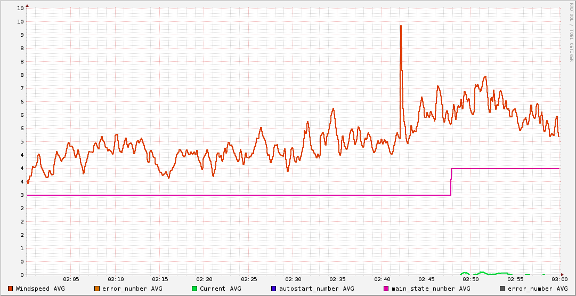
Task: Select the main_state_number AVG legend label
Action: (431, 289)
